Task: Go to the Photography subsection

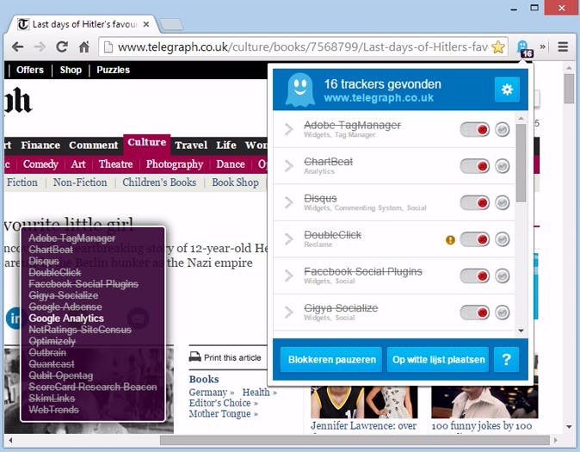Action: pos(174,164)
